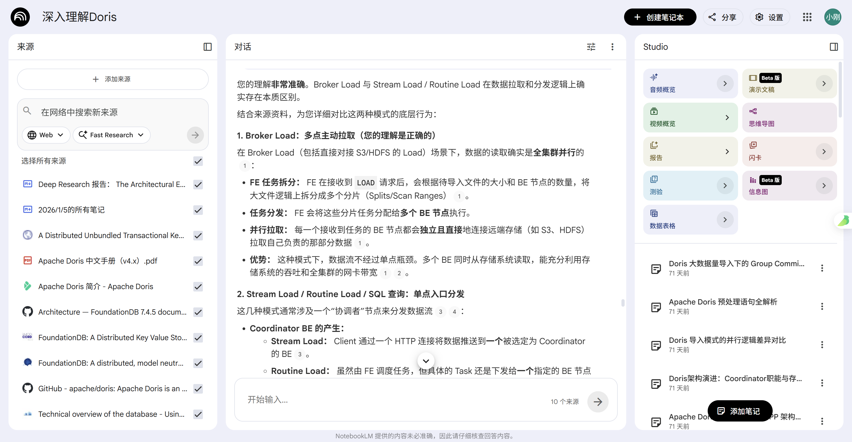Expand 演示文稿 options chevron
The height and width of the screenshot is (442, 852).
(824, 84)
